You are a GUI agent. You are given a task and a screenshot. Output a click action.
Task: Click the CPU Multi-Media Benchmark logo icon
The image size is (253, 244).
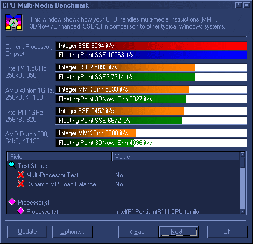click(13, 22)
